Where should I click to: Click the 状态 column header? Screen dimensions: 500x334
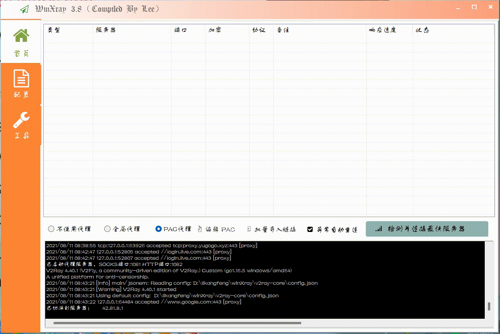click(x=454, y=30)
